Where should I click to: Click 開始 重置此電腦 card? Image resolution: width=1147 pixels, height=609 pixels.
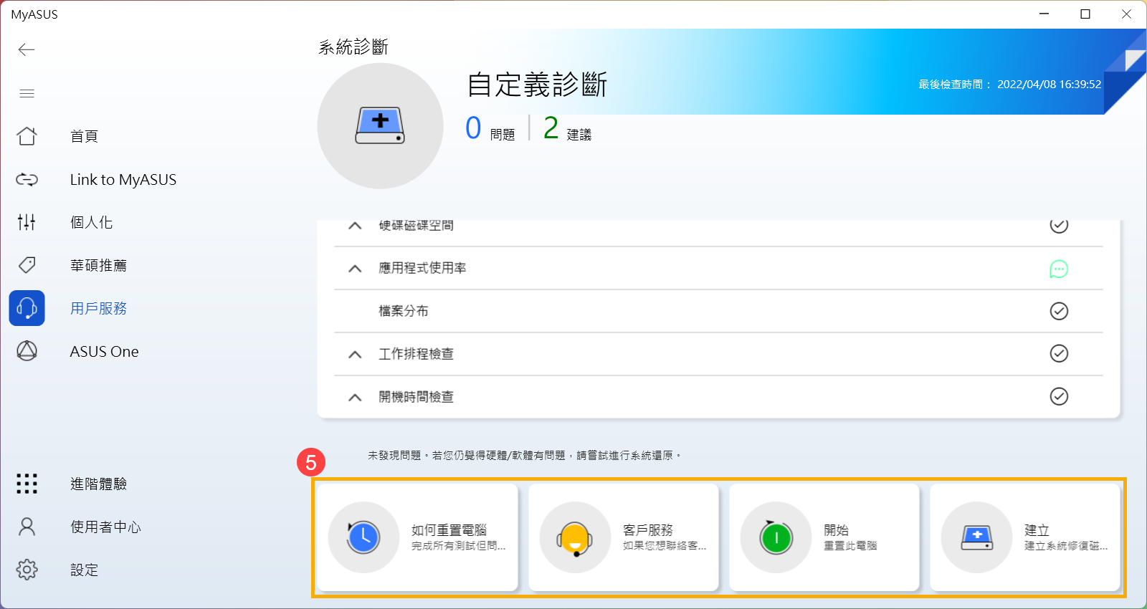[824, 537]
